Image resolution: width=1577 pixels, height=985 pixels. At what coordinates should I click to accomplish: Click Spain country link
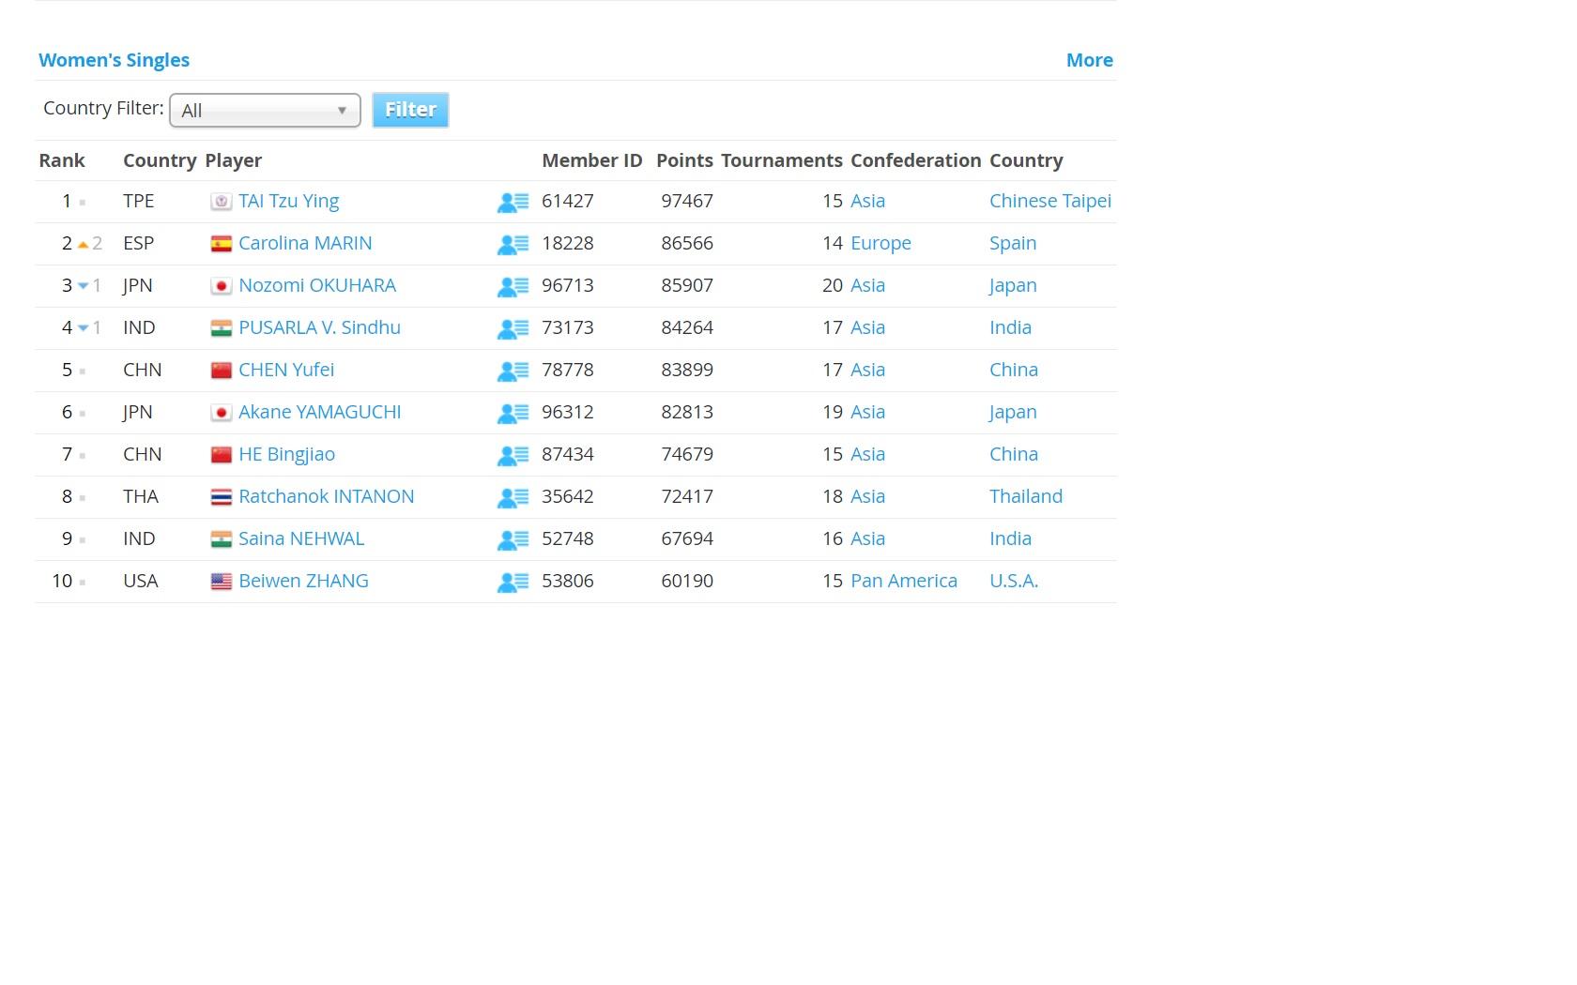[x=1013, y=243]
